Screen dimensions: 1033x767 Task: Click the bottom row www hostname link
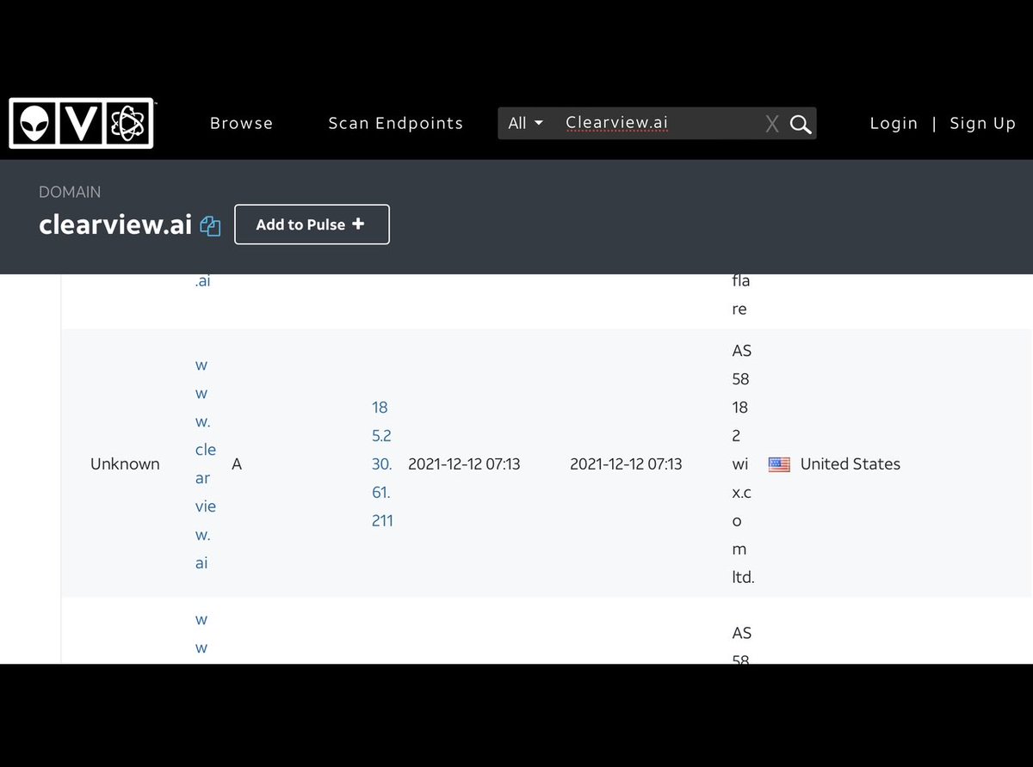(201, 634)
